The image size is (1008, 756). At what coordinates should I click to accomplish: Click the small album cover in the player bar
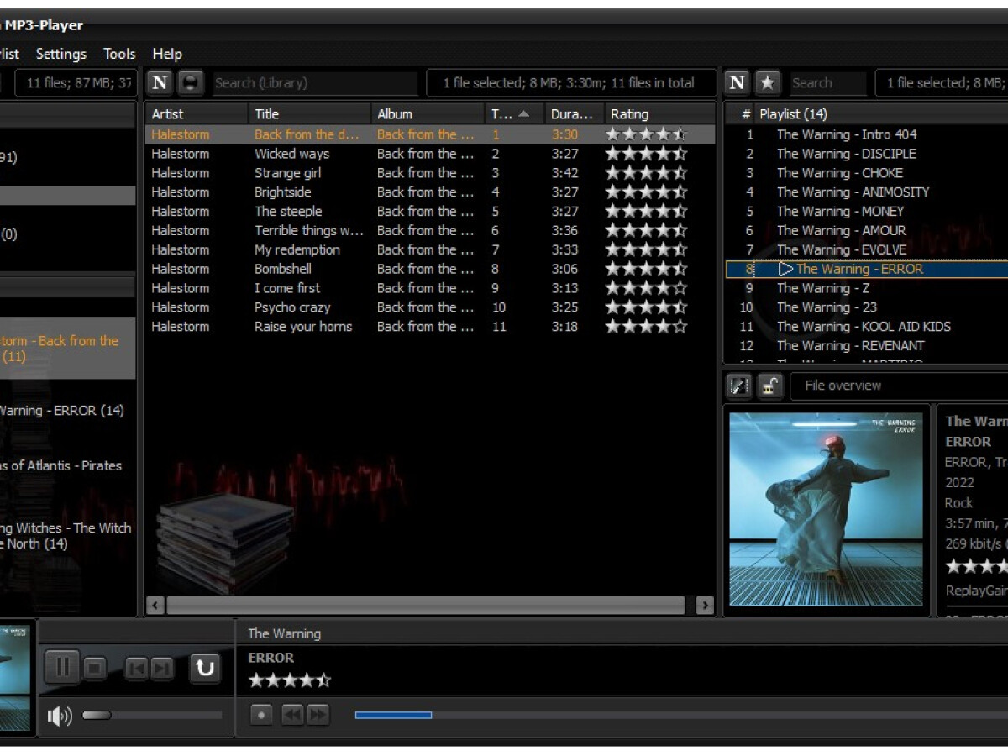[x=17, y=678]
